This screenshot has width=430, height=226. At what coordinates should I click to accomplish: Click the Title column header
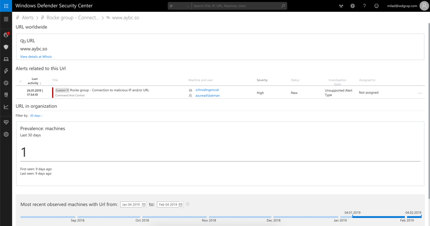[x=55, y=80]
